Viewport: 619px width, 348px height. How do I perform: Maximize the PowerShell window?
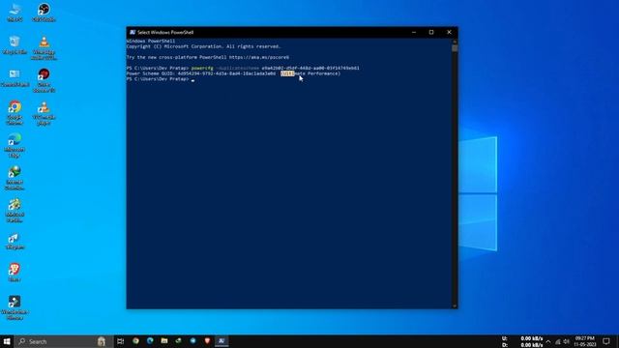pos(431,32)
